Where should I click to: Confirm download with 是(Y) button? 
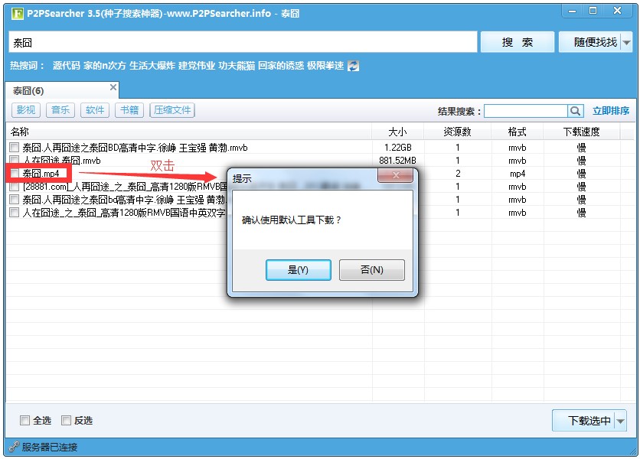pos(297,269)
